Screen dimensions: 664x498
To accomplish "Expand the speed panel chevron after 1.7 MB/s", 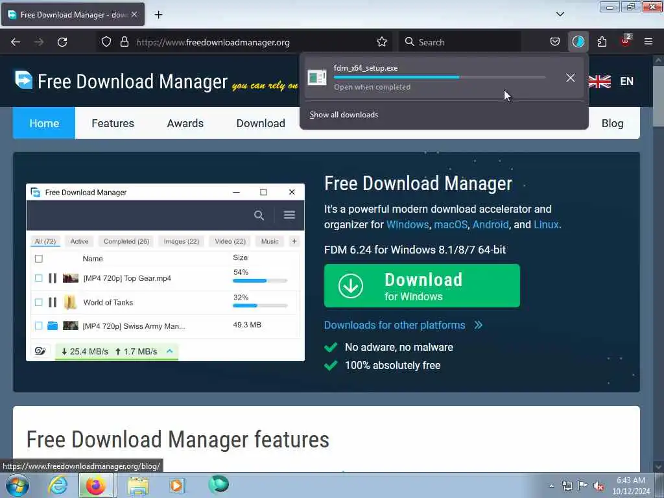I will coord(170,351).
